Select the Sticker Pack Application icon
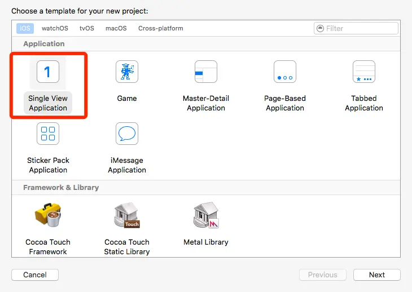Screen dimensions: 412x292 pos(48,134)
